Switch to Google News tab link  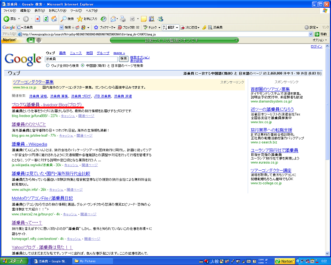click(76, 53)
